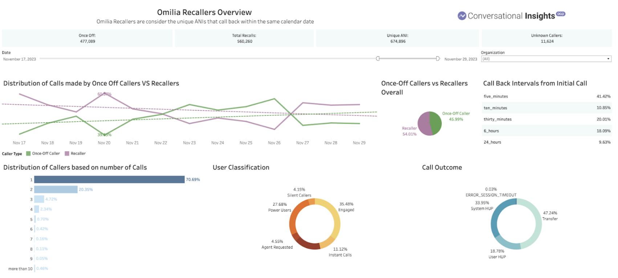The width and height of the screenshot is (618, 278).
Task: Click the 20.35% bar for 2 calls
Action: click(x=56, y=189)
